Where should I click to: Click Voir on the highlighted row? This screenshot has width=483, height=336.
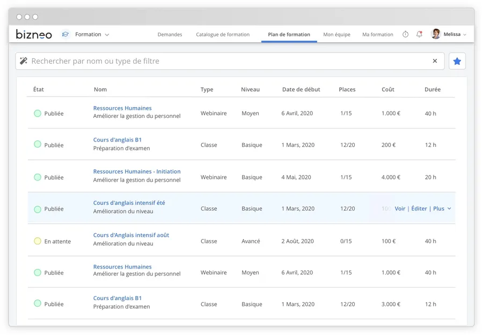400,208
